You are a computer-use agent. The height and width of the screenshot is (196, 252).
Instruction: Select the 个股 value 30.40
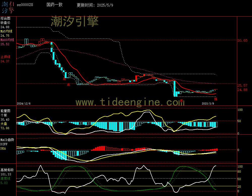tap(5, 120)
